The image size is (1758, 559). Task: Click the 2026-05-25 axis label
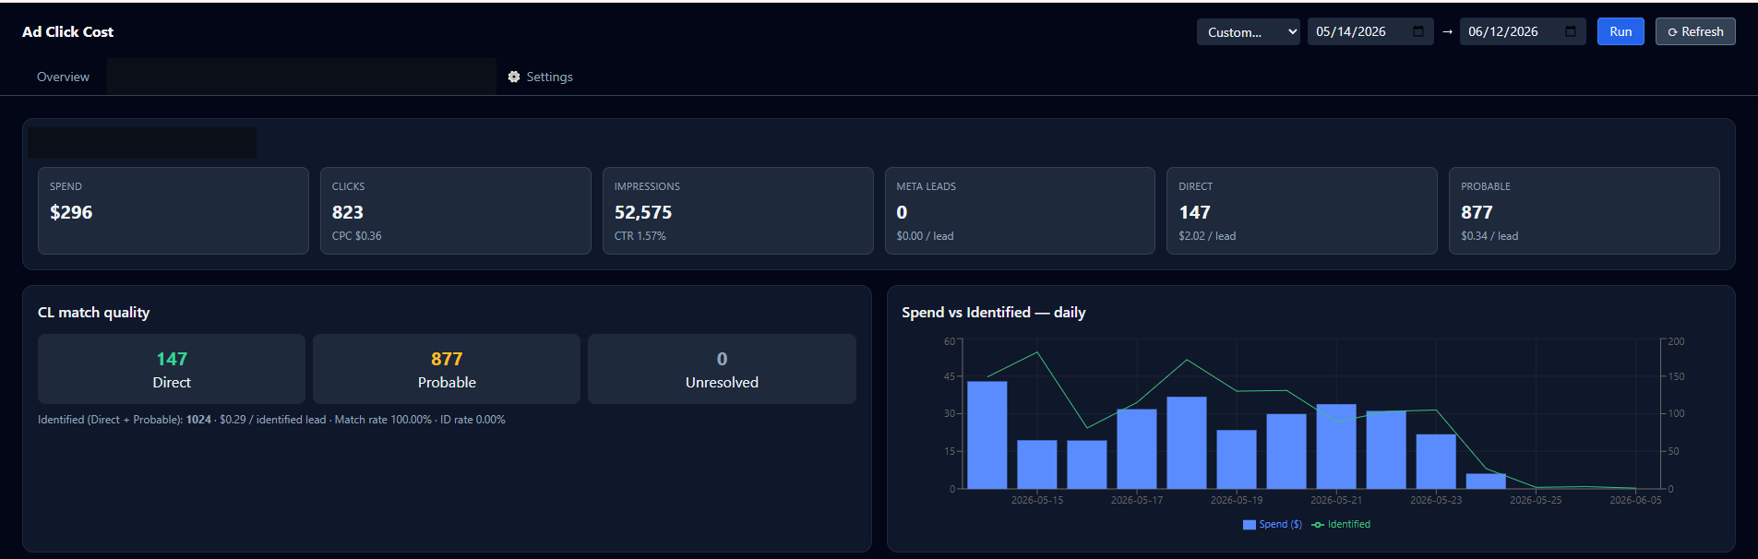1536,500
